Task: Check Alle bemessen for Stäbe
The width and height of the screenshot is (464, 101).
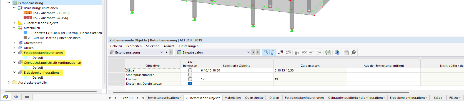Action: click(190, 70)
